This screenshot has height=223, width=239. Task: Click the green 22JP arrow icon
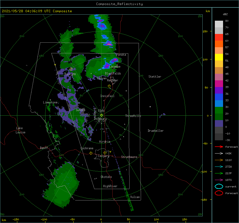click(219, 173)
